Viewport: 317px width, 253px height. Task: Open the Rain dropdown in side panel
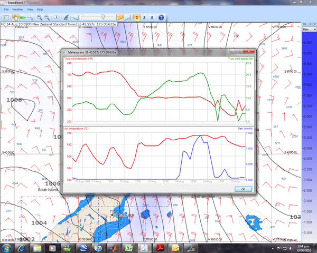309,30
